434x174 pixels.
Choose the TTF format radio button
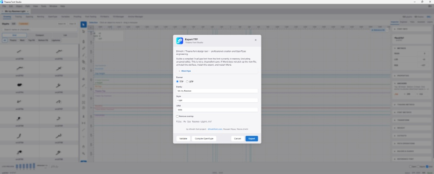tap(178, 82)
